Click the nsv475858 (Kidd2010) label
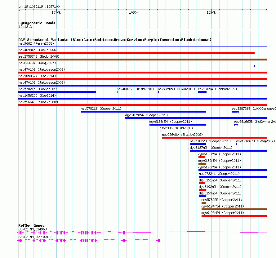 176,89
